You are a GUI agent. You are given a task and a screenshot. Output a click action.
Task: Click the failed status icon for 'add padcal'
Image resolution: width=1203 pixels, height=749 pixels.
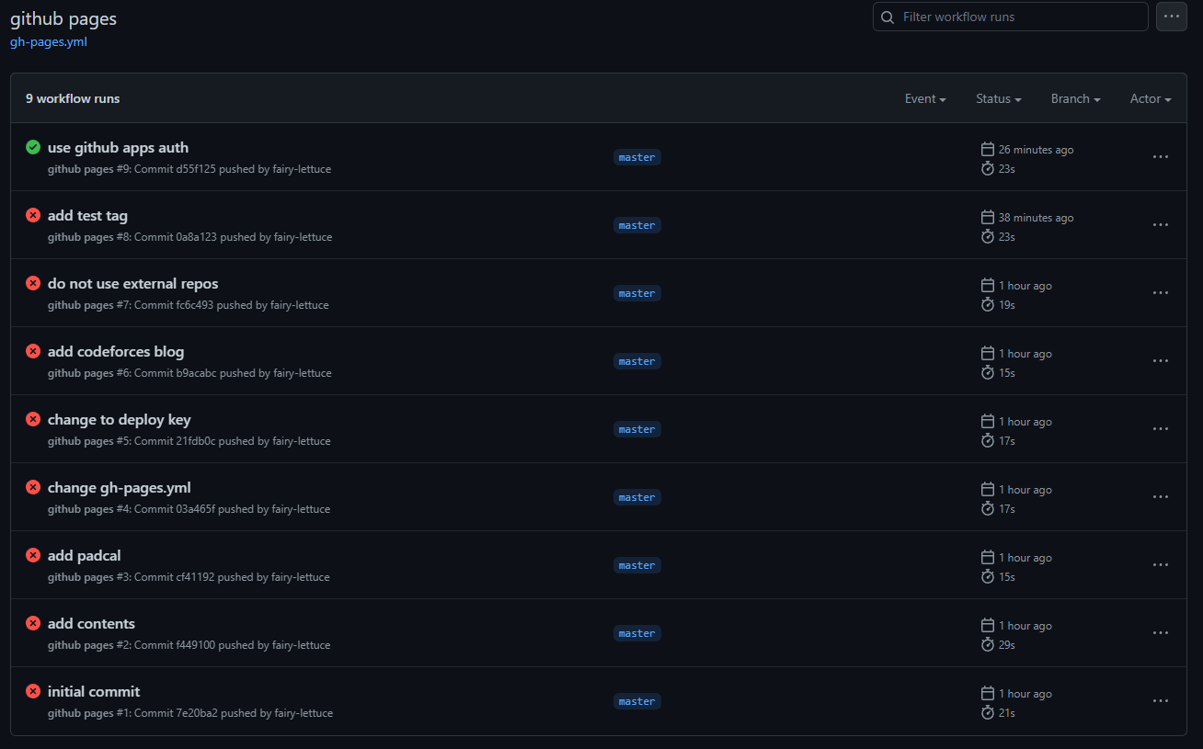coord(33,555)
